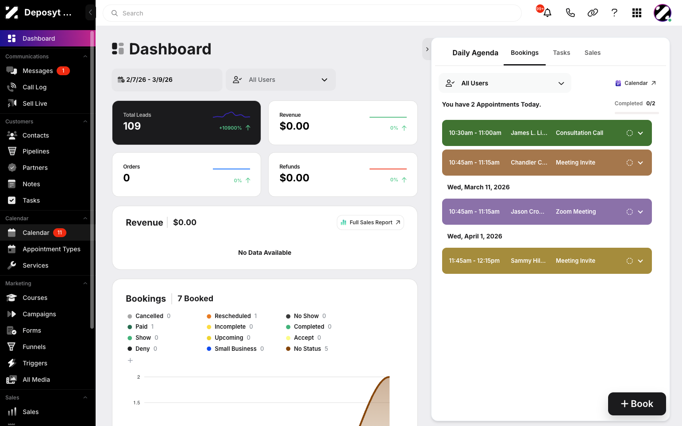Toggle status circle on Sammy Hil appointment
682x426 pixels.
coord(629,261)
